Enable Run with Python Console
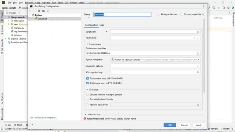Image resolution: width=235 pixels, height=132 pixels. (x=87, y=99)
